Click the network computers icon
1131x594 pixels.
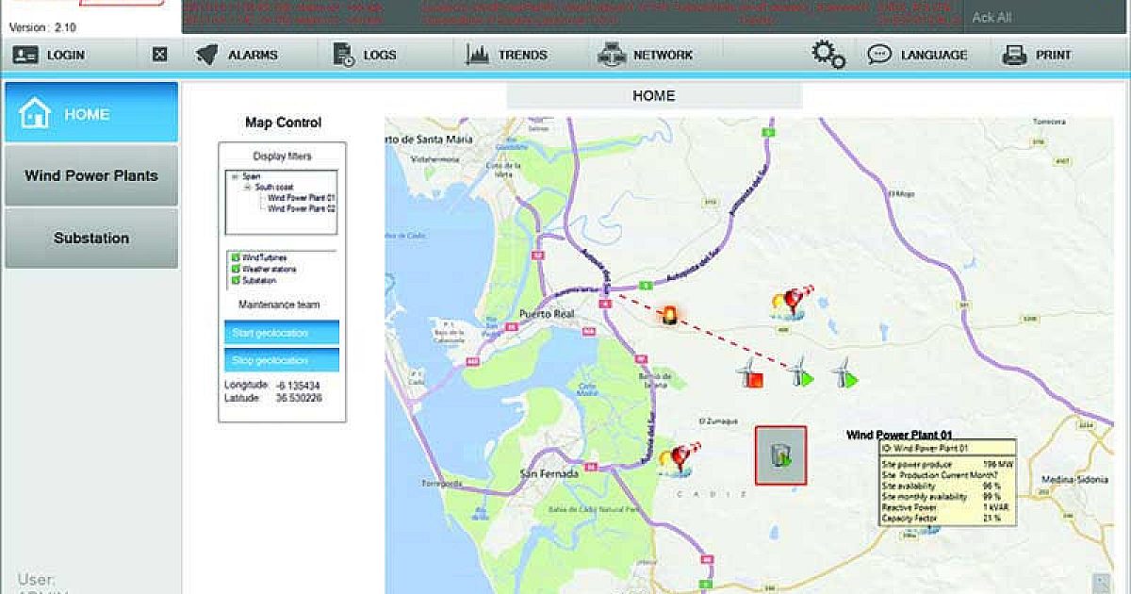(x=611, y=55)
